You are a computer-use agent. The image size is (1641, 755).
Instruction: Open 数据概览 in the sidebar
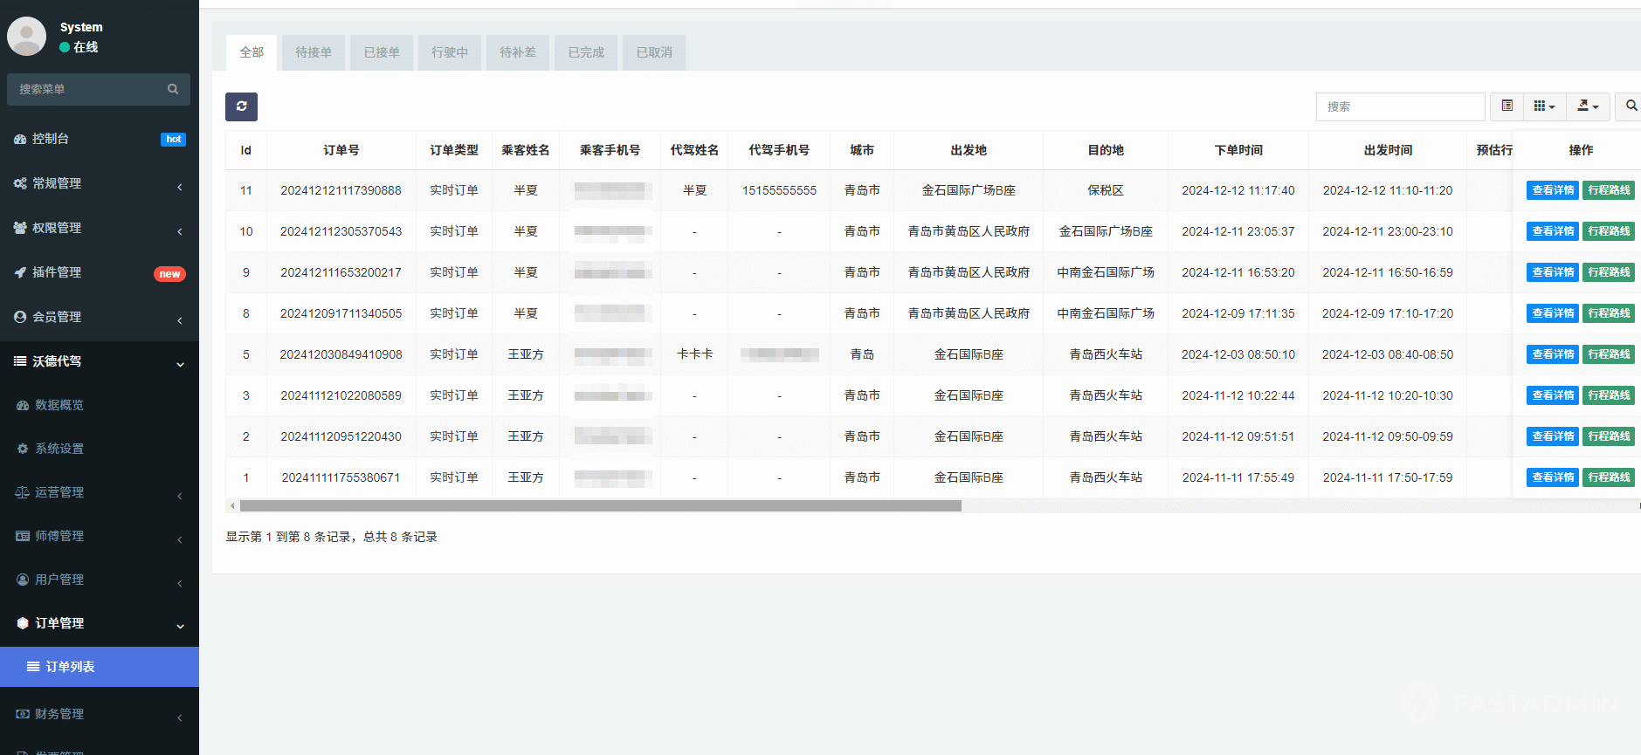coord(59,405)
